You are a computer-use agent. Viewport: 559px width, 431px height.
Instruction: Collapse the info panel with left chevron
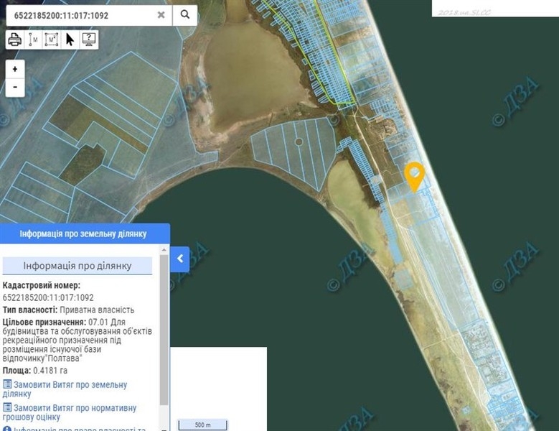pyautogui.click(x=180, y=259)
